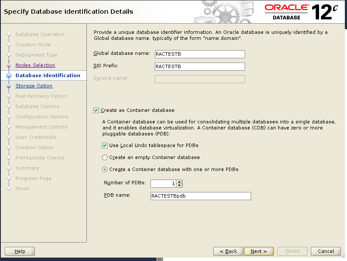This screenshot has height=261, width=347.
Task: Go back with the Back button
Action: point(228,251)
